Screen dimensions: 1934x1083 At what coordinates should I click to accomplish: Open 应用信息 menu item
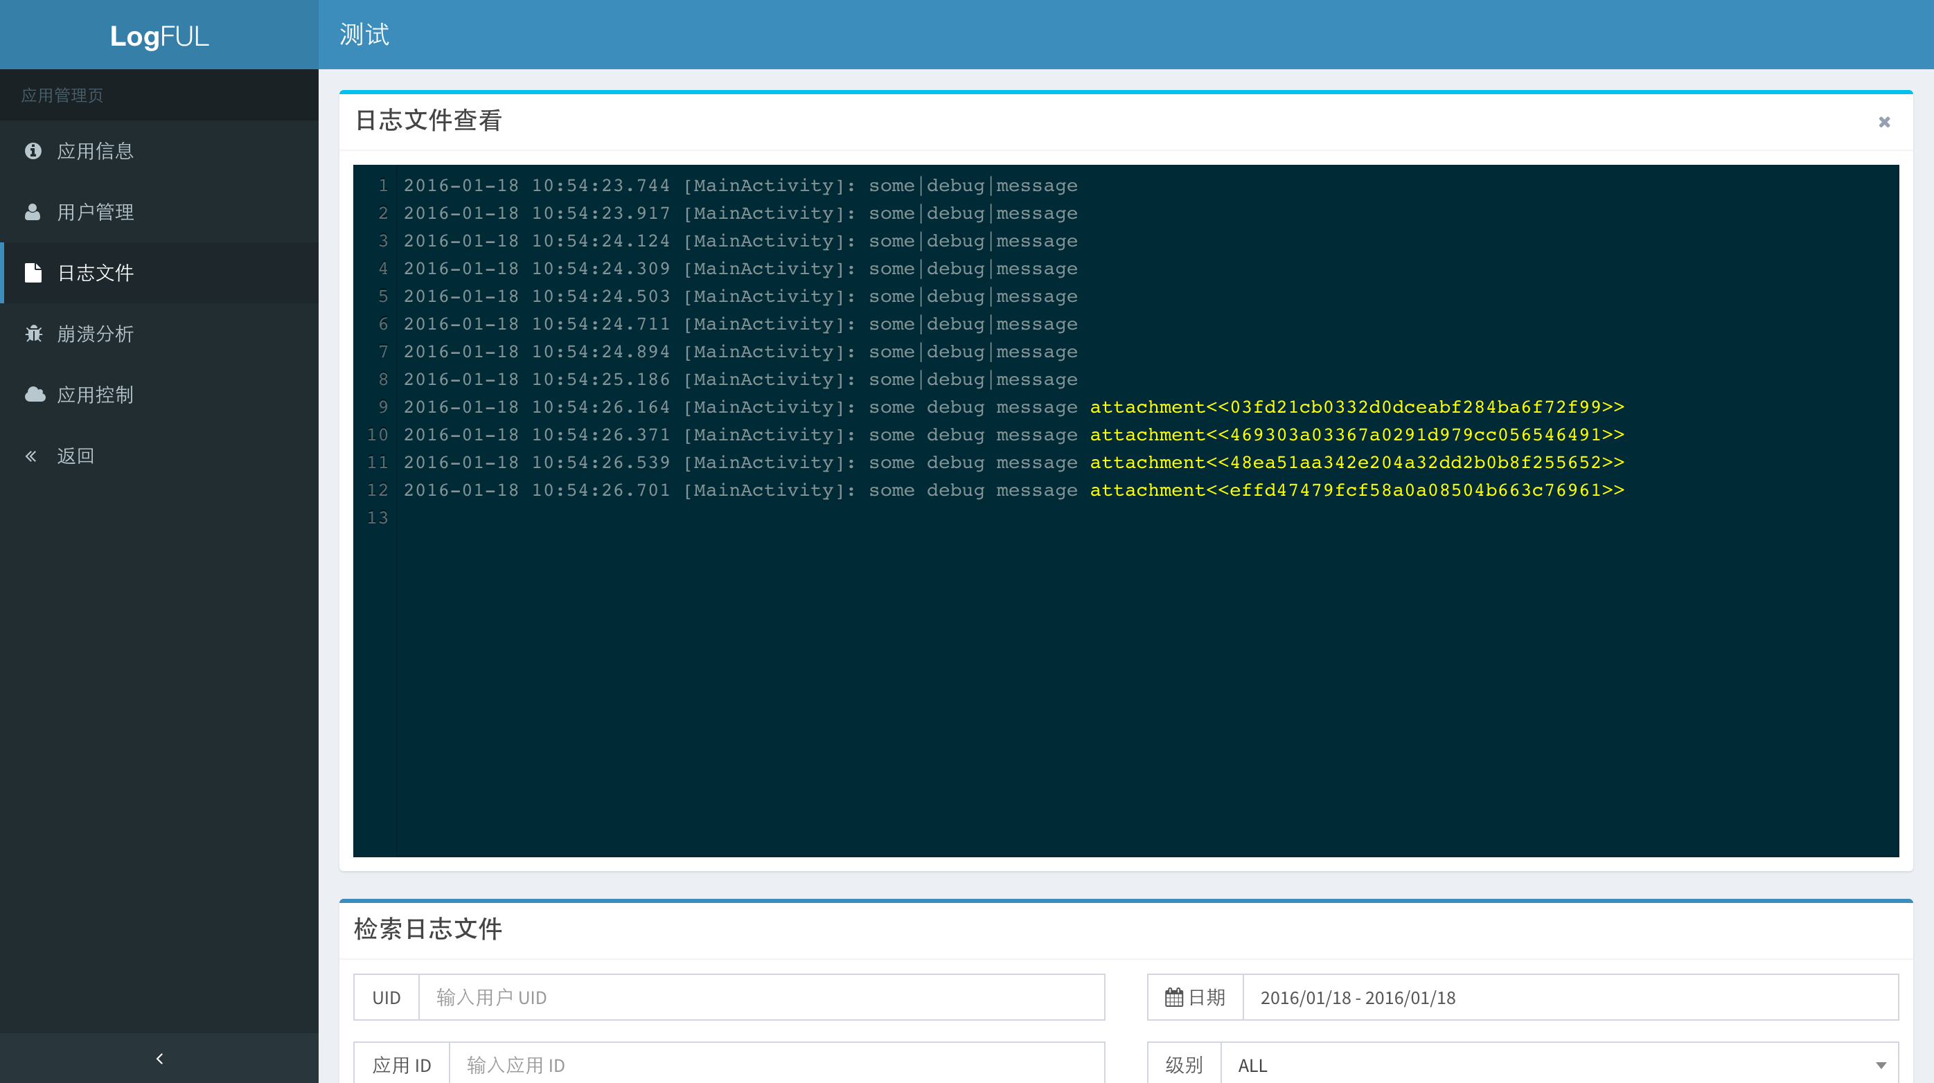pos(159,151)
